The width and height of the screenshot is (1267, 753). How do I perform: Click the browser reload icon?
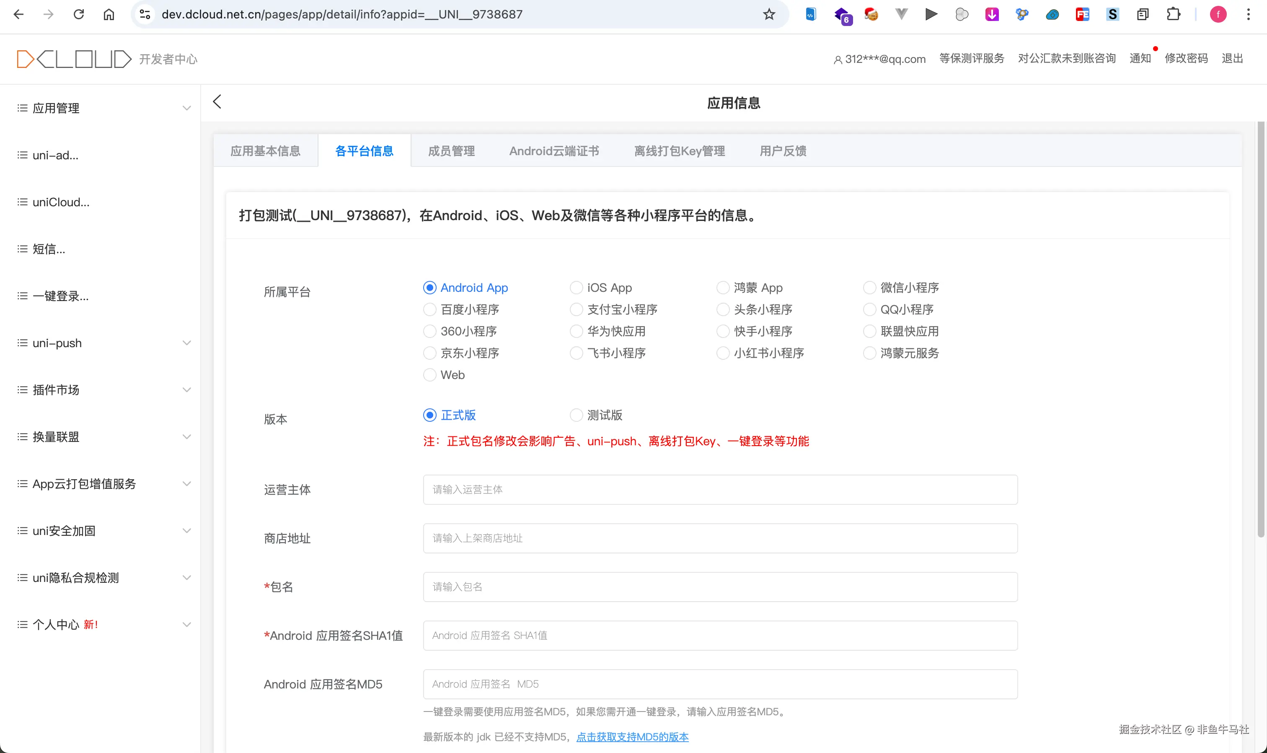[x=79, y=14]
